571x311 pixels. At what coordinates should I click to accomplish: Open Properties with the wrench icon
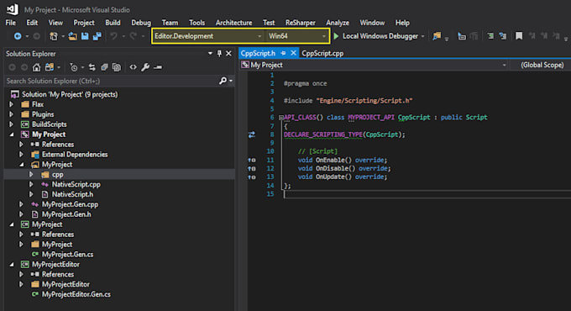145,67
